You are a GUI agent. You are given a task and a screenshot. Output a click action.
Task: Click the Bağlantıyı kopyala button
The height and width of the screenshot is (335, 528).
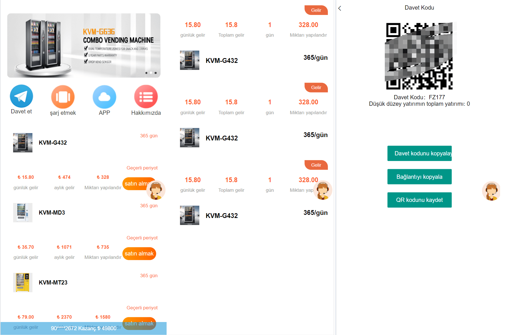(419, 177)
